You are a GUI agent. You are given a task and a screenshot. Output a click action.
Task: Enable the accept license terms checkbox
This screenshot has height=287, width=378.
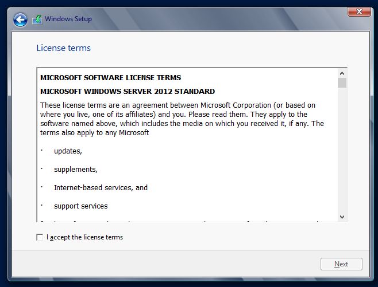40,237
